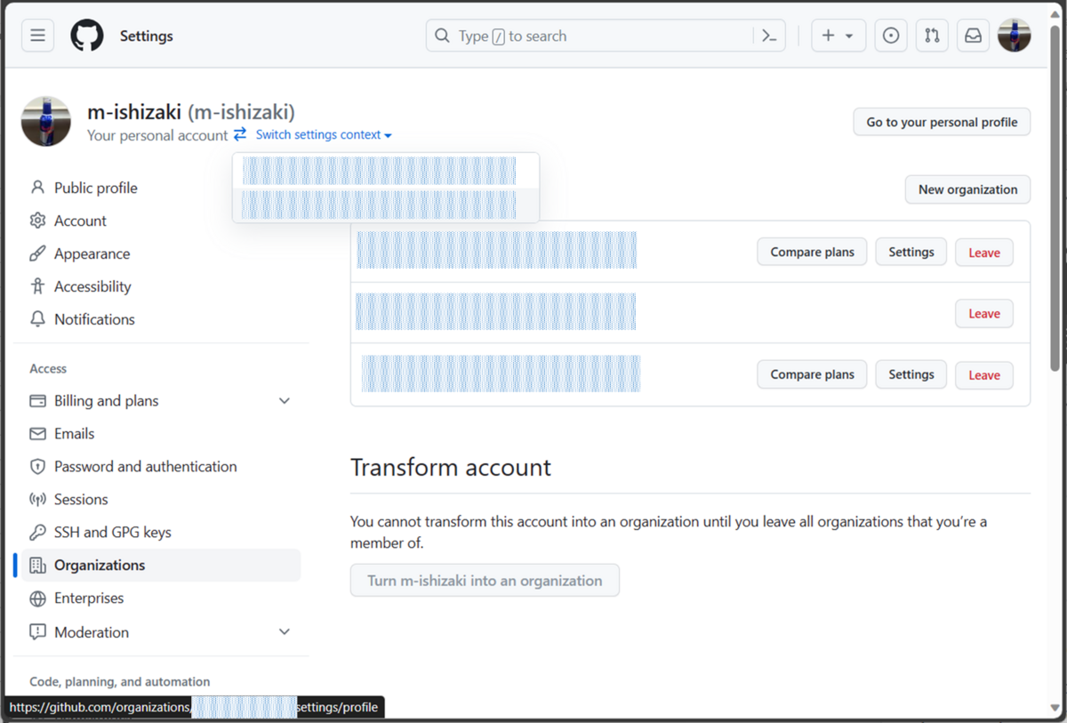Open the Issues icon in the header
The image size is (1067, 723).
pyautogui.click(x=890, y=36)
